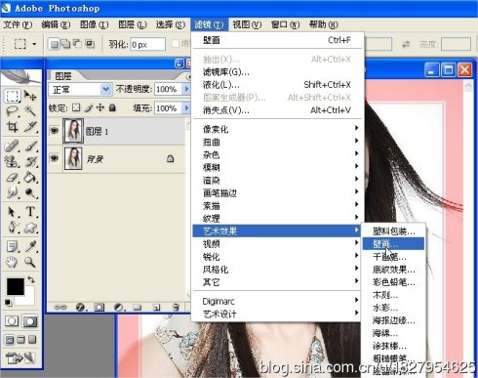Select the Dodge tool
This screenshot has width=478, height=378.
30,192
